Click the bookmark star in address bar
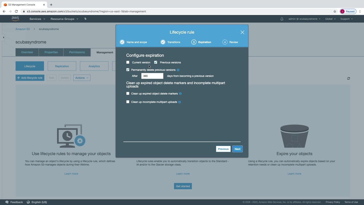The height and width of the screenshot is (205, 364). 335,11
